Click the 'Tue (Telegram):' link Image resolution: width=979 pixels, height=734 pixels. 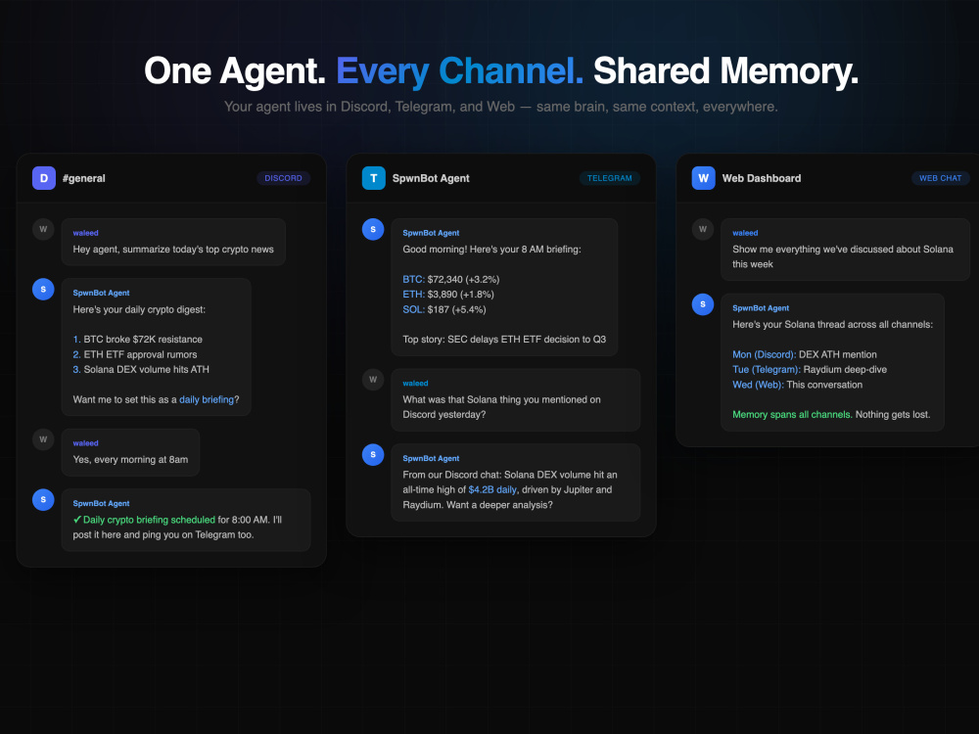767,370
